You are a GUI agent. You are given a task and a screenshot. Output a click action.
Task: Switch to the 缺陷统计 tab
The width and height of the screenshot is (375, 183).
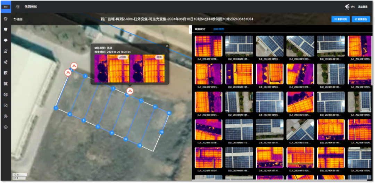200,29
